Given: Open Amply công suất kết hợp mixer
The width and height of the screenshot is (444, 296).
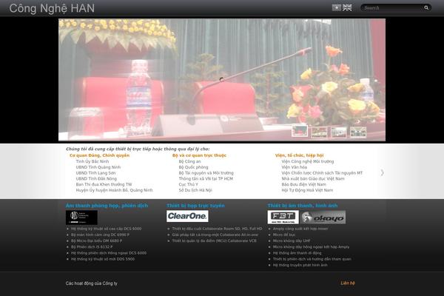Looking at the screenshot, I should coord(300,229).
